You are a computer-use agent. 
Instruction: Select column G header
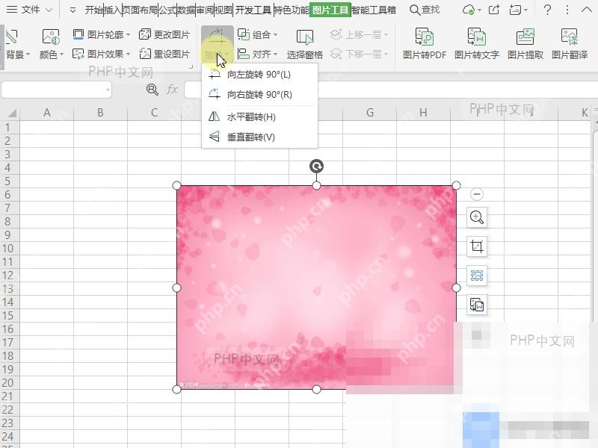tap(369, 113)
